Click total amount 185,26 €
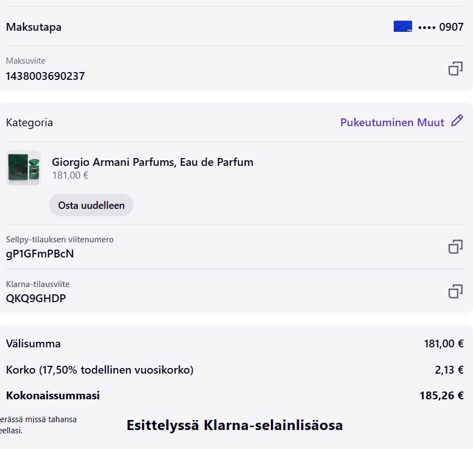The width and height of the screenshot is (473, 449). pyautogui.click(x=442, y=395)
